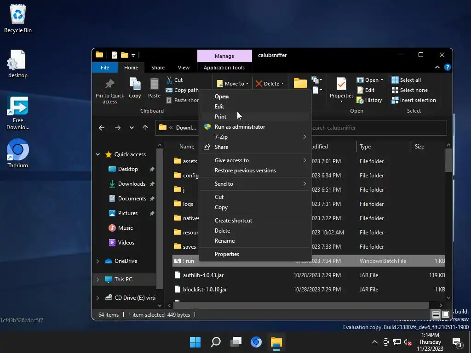Open 7-Zip submenu in context menu
This screenshot has height=353, width=471.
(255, 137)
